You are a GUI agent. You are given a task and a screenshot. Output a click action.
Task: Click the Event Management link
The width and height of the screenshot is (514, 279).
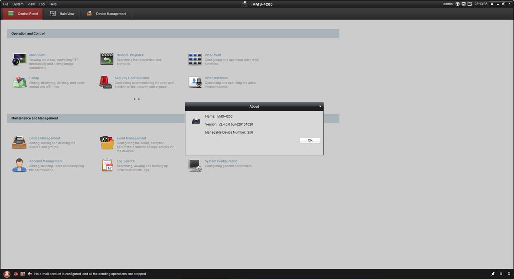click(131, 138)
